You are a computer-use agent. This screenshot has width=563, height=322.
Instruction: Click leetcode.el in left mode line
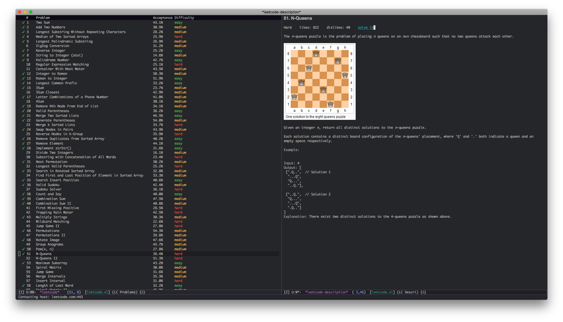98,292
